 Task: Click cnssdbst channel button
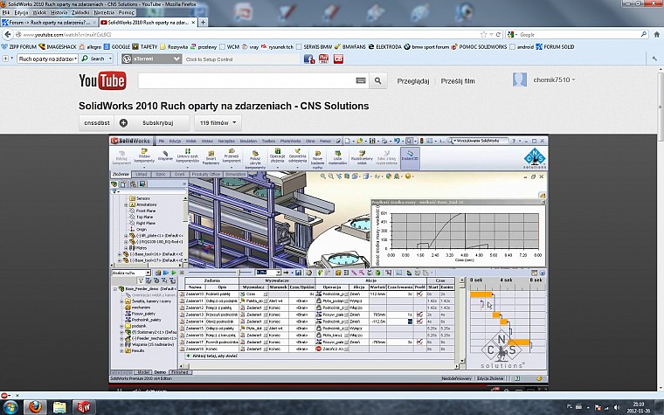click(x=97, y=123)
